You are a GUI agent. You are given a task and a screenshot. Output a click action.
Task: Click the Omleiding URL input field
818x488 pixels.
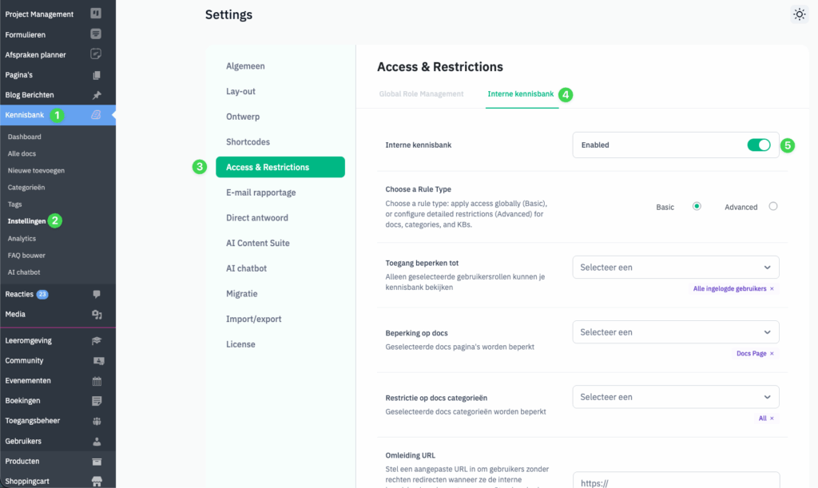pos(675,480)
